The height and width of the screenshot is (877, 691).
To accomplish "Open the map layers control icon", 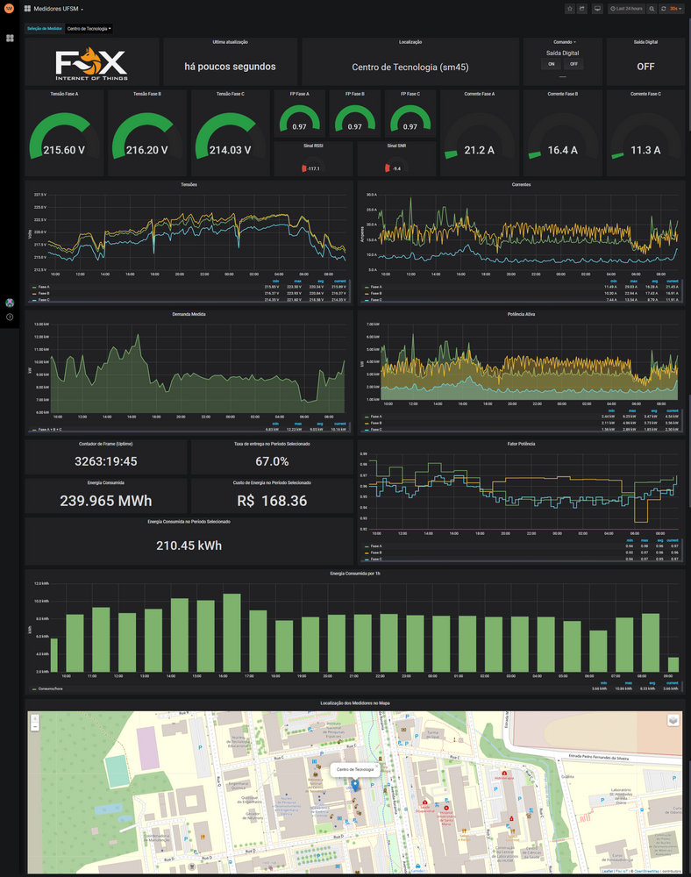I will click(673, 720).
